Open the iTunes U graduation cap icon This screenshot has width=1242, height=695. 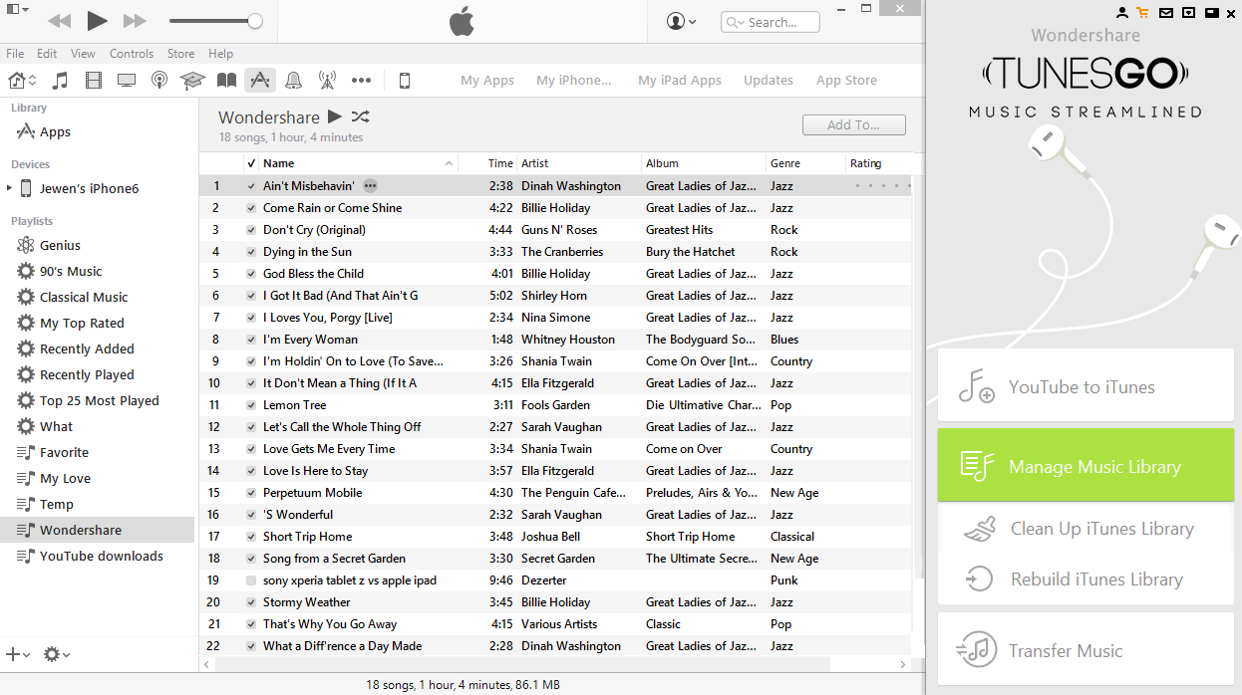click(192, 81)
